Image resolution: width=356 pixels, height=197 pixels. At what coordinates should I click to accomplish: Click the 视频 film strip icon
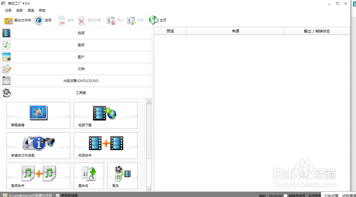coord(6,33)
